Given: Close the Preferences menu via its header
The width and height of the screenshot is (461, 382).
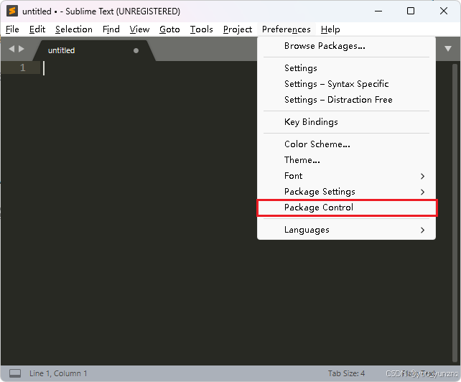Looking at the screenshot, I should 287,29.
